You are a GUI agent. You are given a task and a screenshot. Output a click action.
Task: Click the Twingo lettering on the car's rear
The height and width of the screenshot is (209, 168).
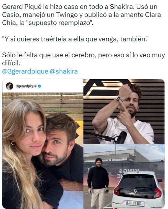coord(135,195)
